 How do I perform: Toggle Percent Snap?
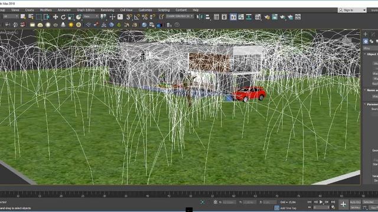pyautogui.click(x=145, y=17)
